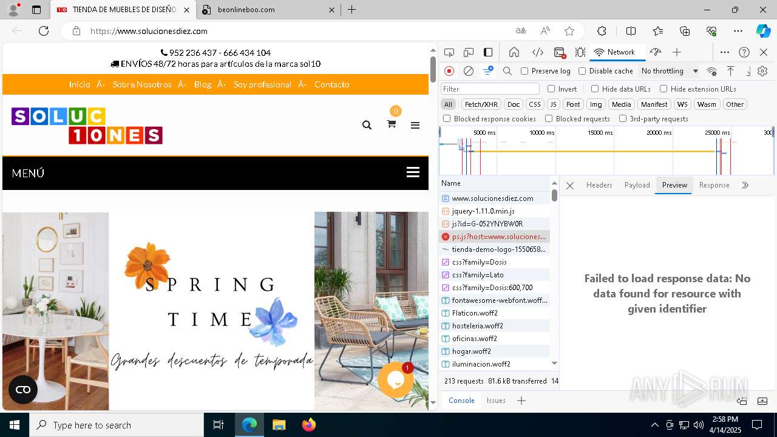Click the Filter text input
777x437 pixels.
(489, 89)
